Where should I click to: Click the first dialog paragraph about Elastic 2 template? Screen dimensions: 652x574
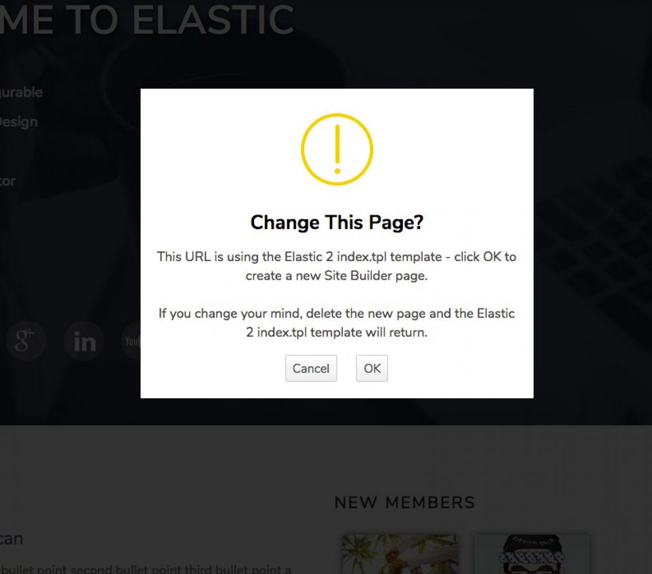point(337,266)
